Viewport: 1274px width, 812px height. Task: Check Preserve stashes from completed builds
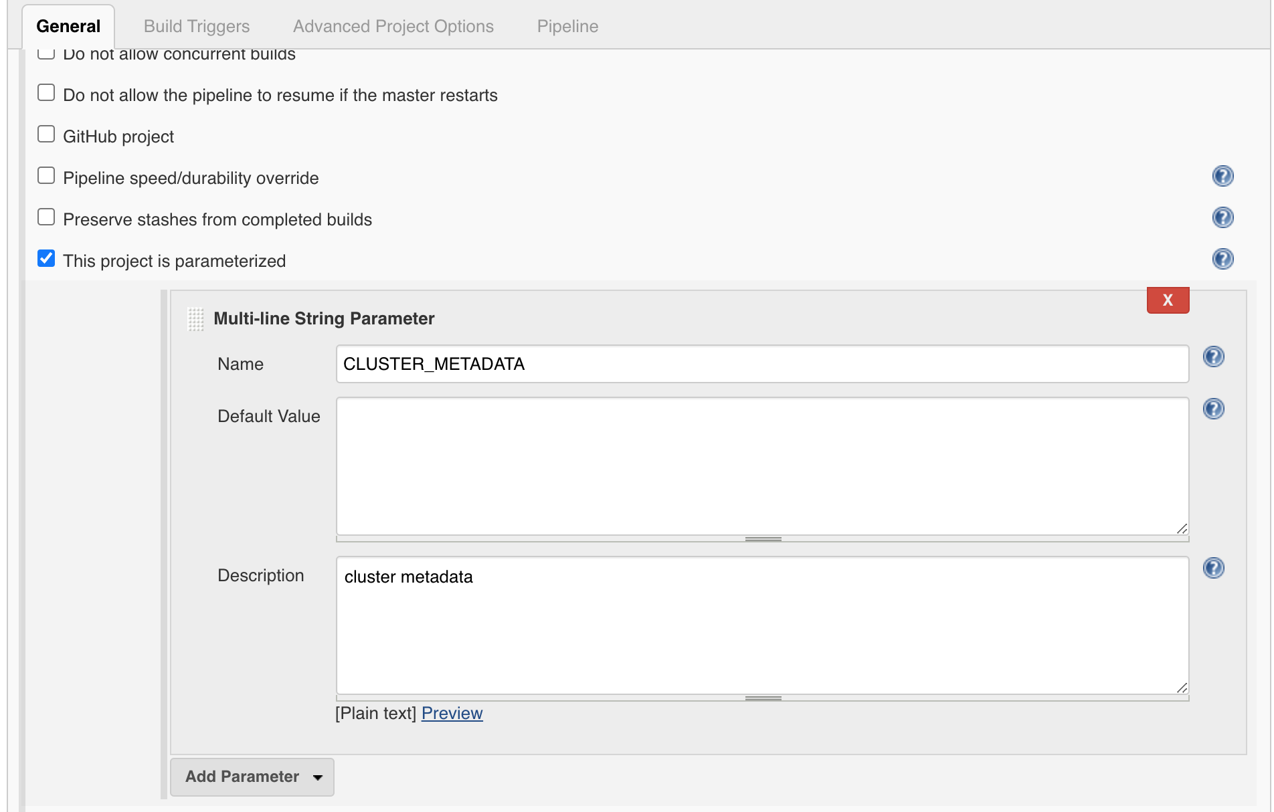click(46, 217)
